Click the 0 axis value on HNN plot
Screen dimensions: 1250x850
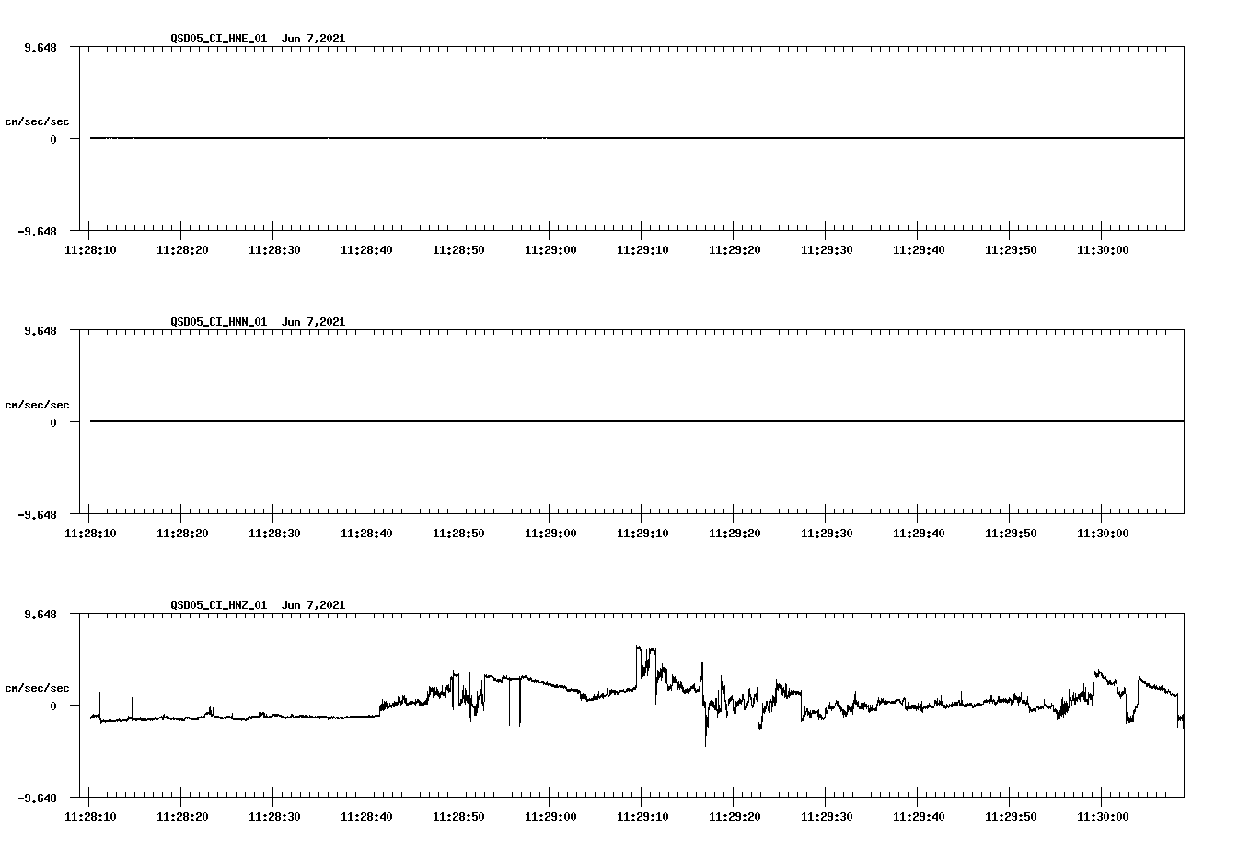pos(53,422)
